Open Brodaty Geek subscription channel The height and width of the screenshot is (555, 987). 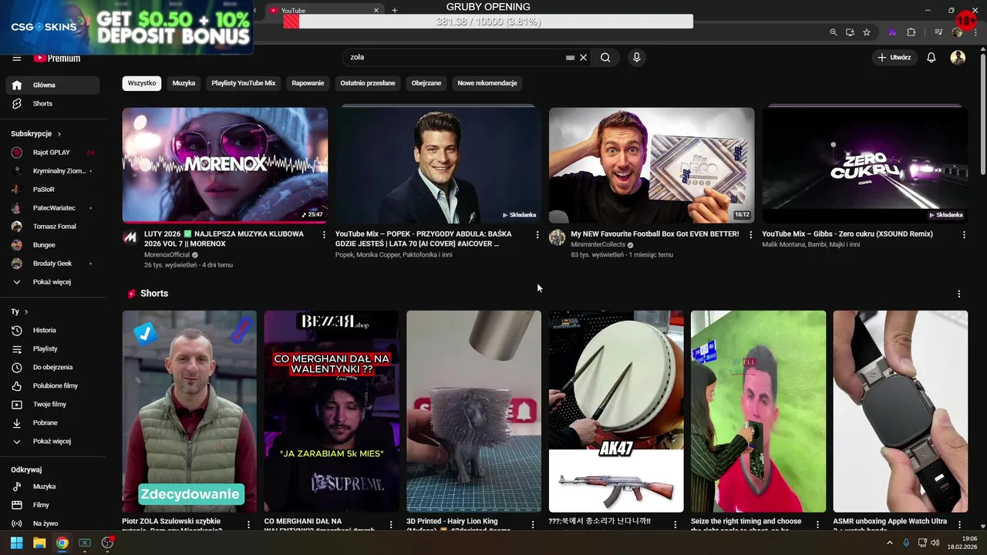point(52,264)
